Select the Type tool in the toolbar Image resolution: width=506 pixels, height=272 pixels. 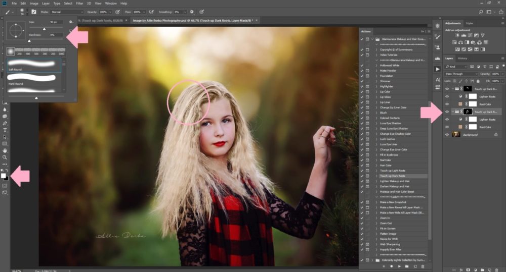(x=5, y=130)
